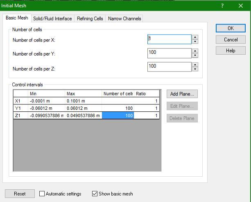Increase number of cells per X
Image resolution: width=251 pixels, height=202 pixels.
coord(195,37)
